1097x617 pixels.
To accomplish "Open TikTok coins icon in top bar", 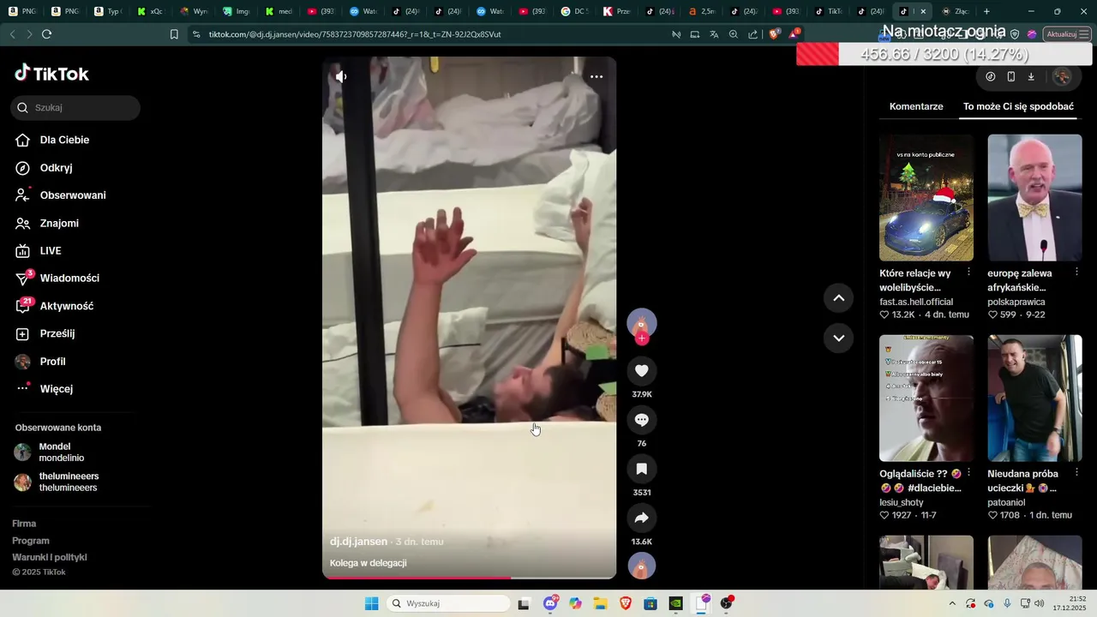I will point(991,76).
